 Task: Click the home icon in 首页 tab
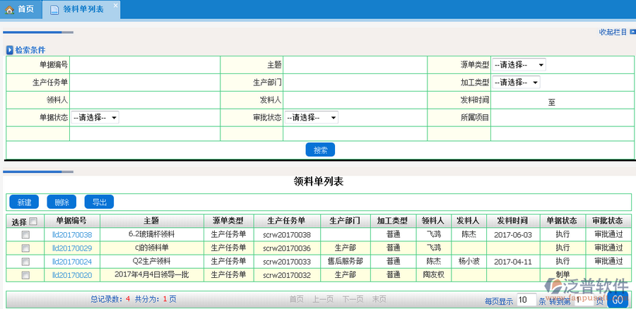10,9
